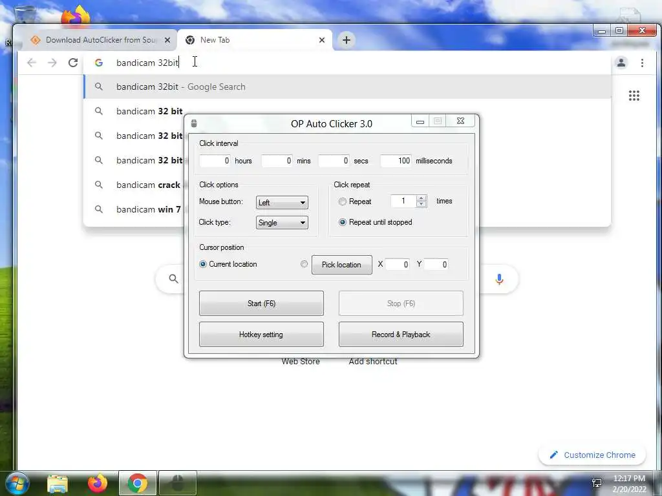Click the secs input field

pos(334,161)
